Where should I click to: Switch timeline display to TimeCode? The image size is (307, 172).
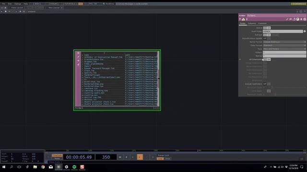[x=57, y=155]
